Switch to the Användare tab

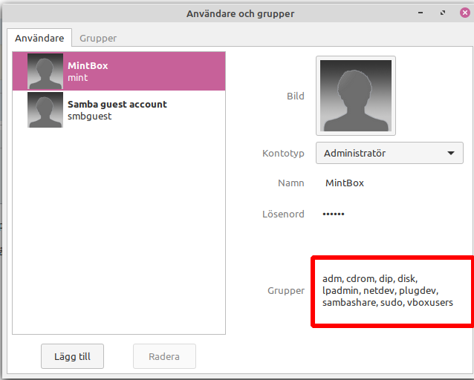(39, 38)
